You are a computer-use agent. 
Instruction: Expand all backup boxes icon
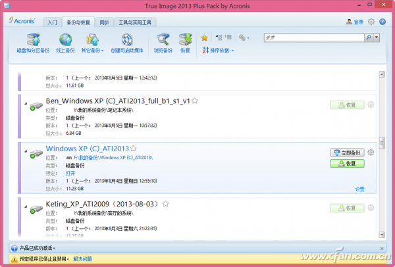(x=228, y=37)
